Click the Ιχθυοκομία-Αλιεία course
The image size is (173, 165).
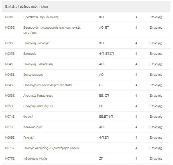pyautogui.click(x=35, y=158)
